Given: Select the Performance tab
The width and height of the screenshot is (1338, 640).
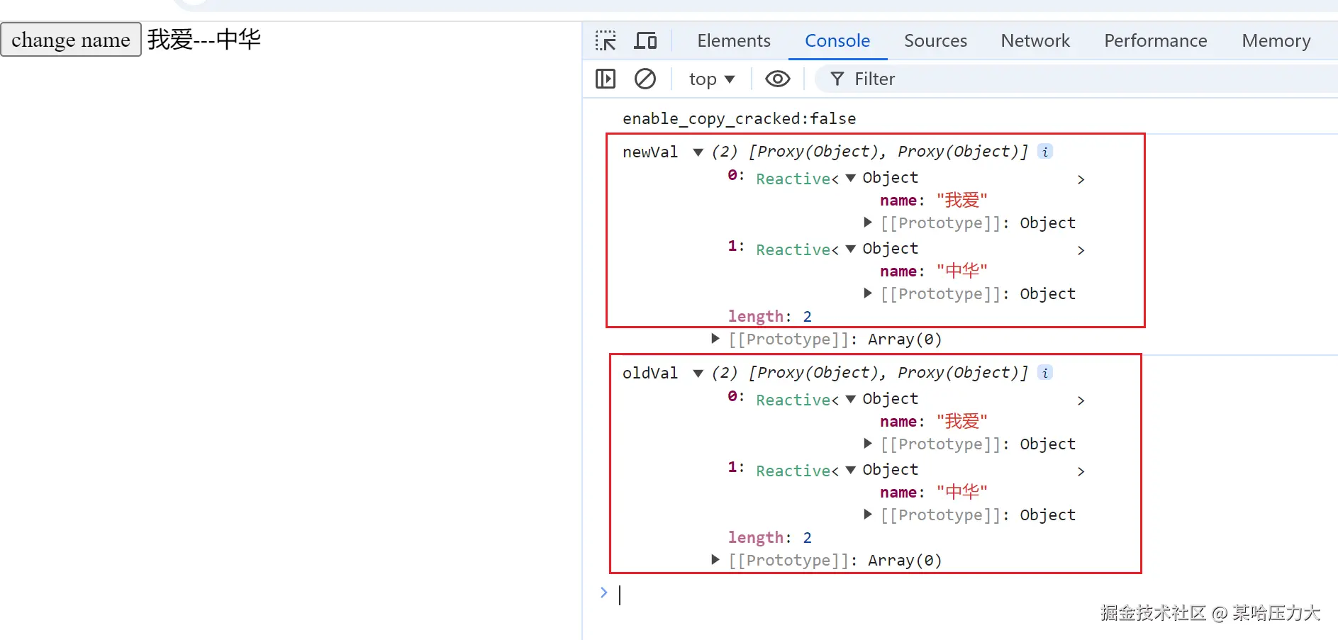Looking at the screenshot, I should (1155, 40).
